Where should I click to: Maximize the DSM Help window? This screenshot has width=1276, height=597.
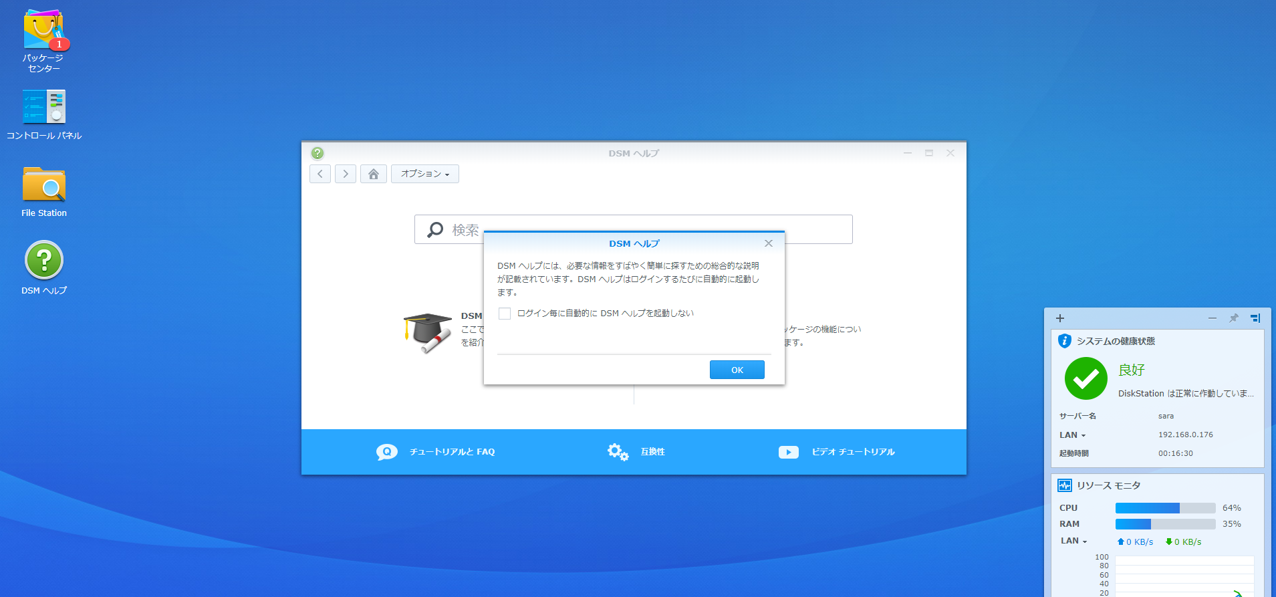[929, 153]
